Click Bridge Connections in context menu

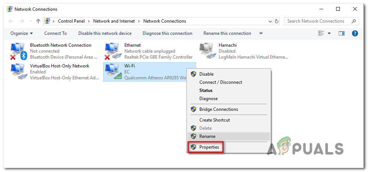click(218, 109)
